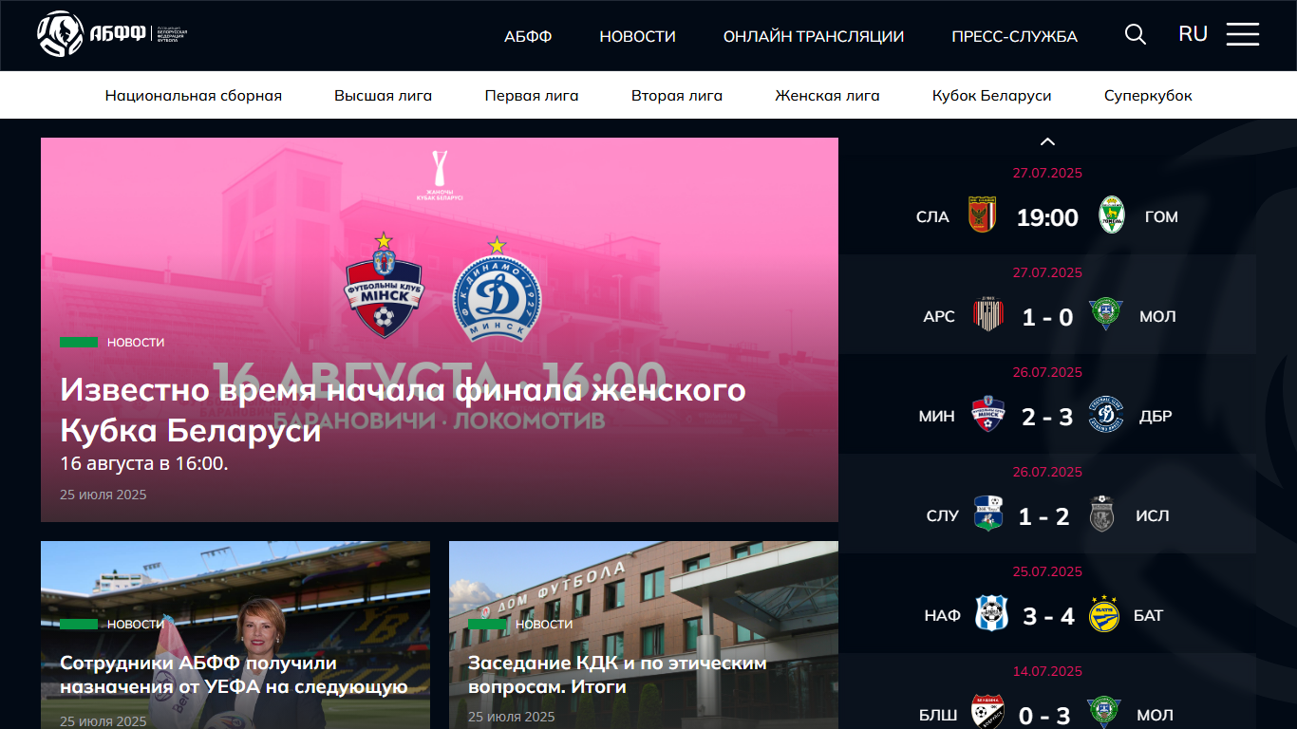
Task: Click banner subtitle 16 августа в 16:00.
Action: pyautogui.click(x=144, y=464)
